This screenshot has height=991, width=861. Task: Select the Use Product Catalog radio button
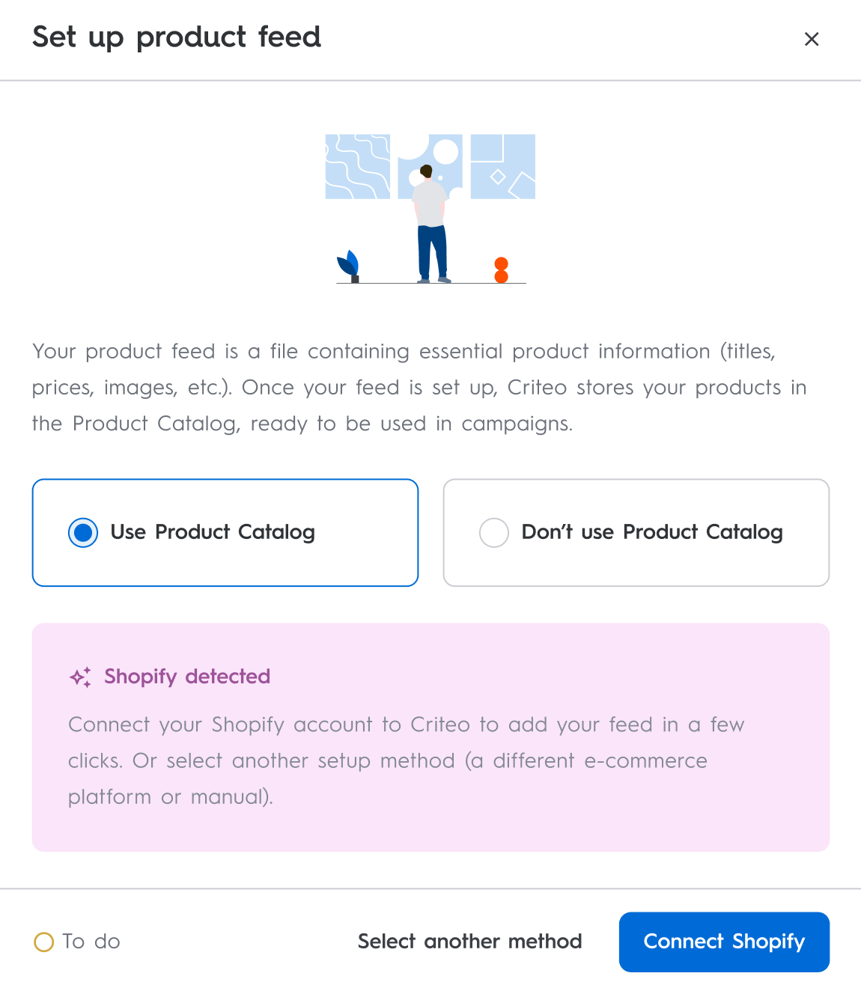83,533
